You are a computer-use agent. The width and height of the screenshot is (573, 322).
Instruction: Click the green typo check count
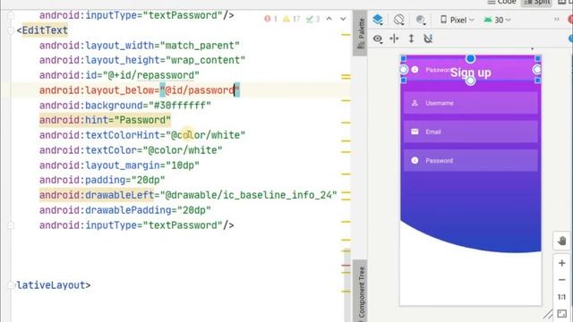click(312, 19)
